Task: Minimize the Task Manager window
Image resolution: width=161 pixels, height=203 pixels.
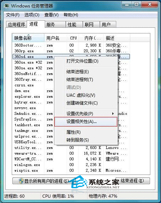Action: click(127, 5)
